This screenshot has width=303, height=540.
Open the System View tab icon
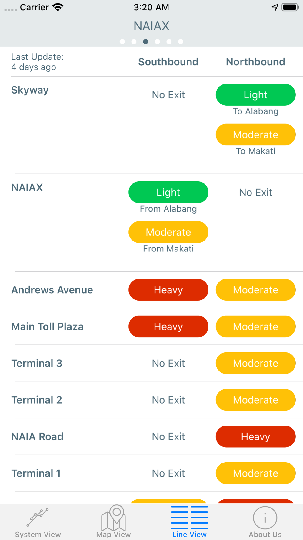[38, 517]
